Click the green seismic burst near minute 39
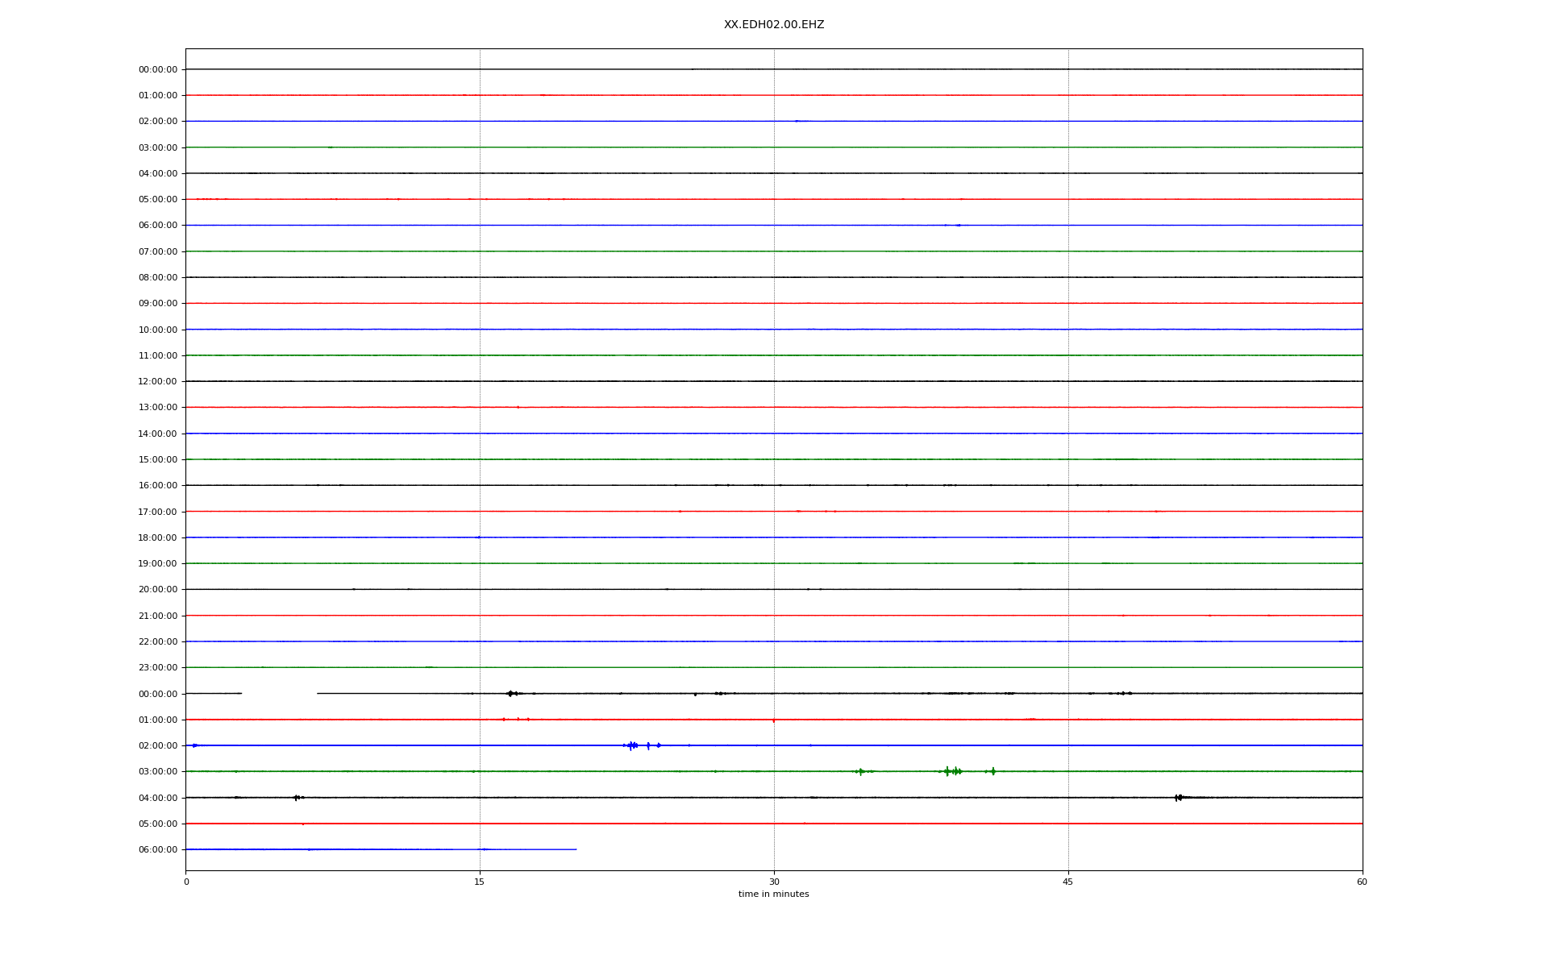The height and width of the screenshot is (967, 1548). [x=953, y=771]
